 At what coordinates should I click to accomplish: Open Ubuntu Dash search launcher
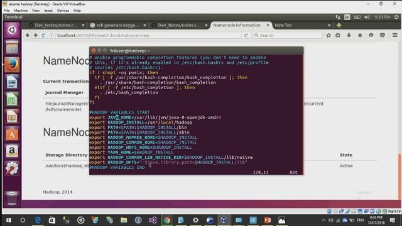(x=12, y=30)
